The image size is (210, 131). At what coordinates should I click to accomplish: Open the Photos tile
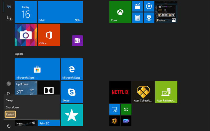click(x=166, y=12)
